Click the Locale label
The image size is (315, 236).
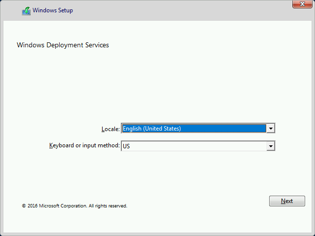110,129
